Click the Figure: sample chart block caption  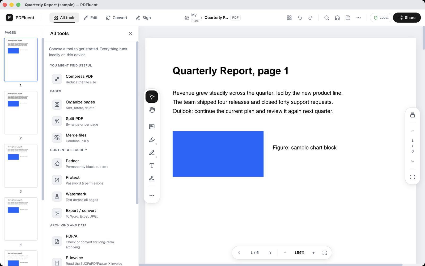point(304,148)
